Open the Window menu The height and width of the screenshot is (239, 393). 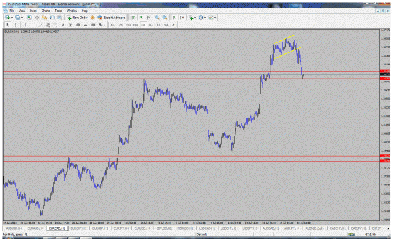tap(72, 11)
